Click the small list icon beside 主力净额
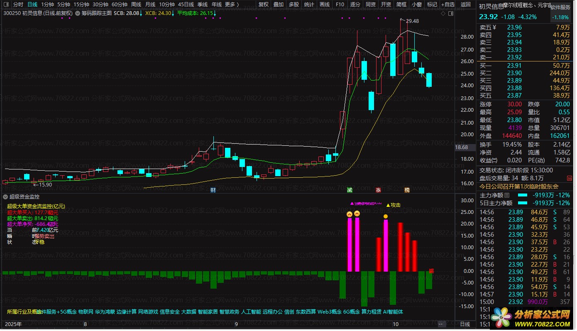The image size is (577, 331). click(x=506, y=195)
